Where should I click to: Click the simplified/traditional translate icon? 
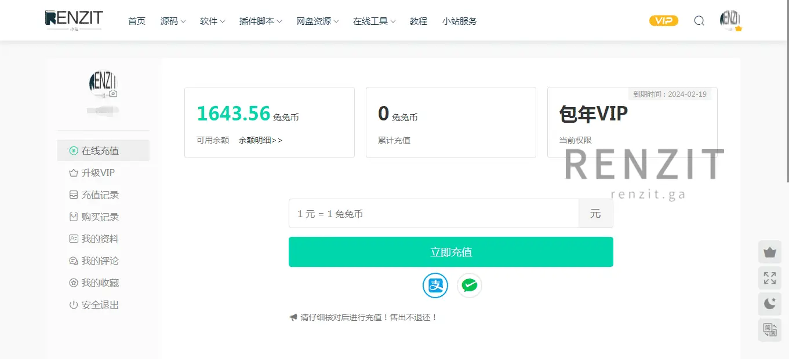pyautogui.click(x=769, y=329)
